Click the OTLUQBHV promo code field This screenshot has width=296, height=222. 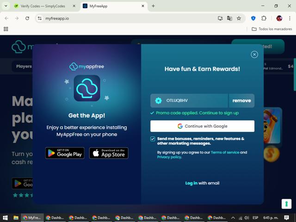click(x=189, y=101)
